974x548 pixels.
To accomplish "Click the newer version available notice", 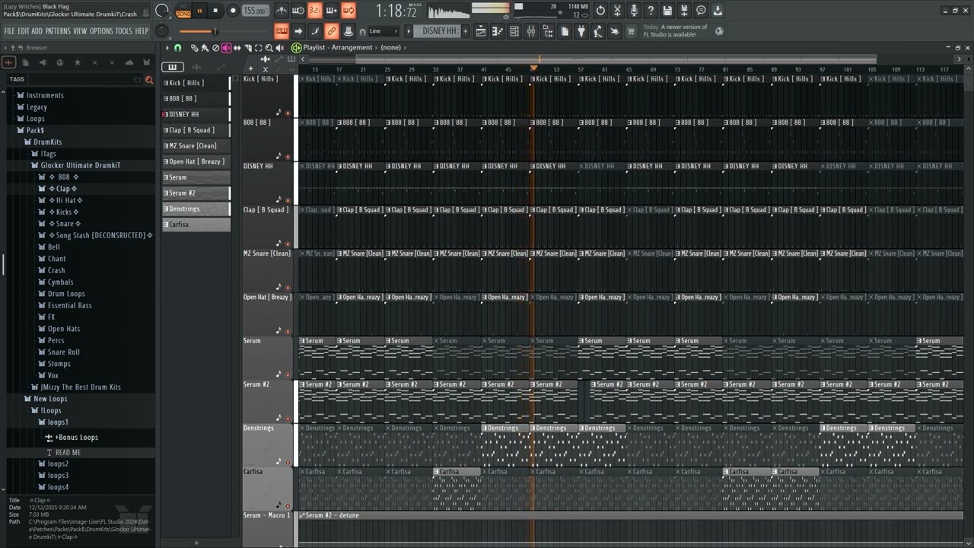I will coord(676,30).
